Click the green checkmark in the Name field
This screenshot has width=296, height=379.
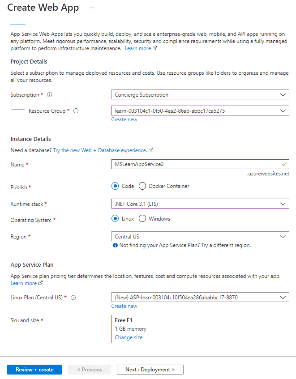[x=284, y=164]
